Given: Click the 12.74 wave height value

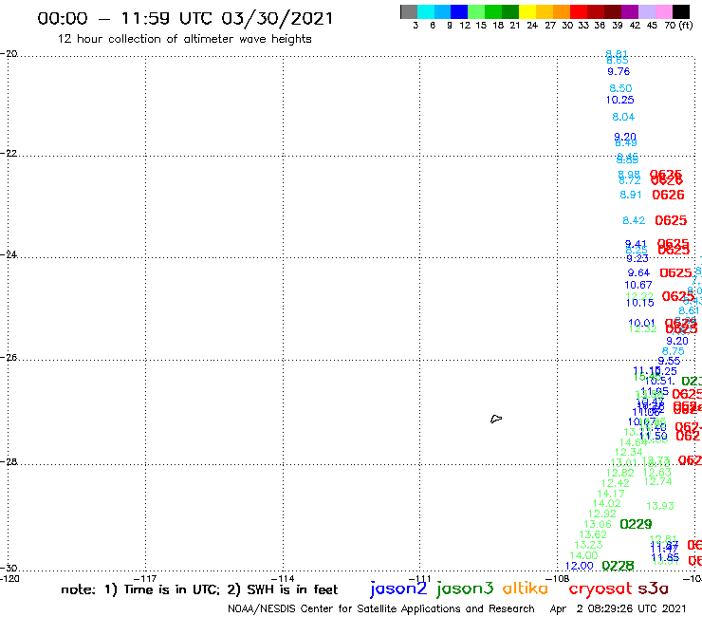Looking at the screenshot, I should [657, 481].
